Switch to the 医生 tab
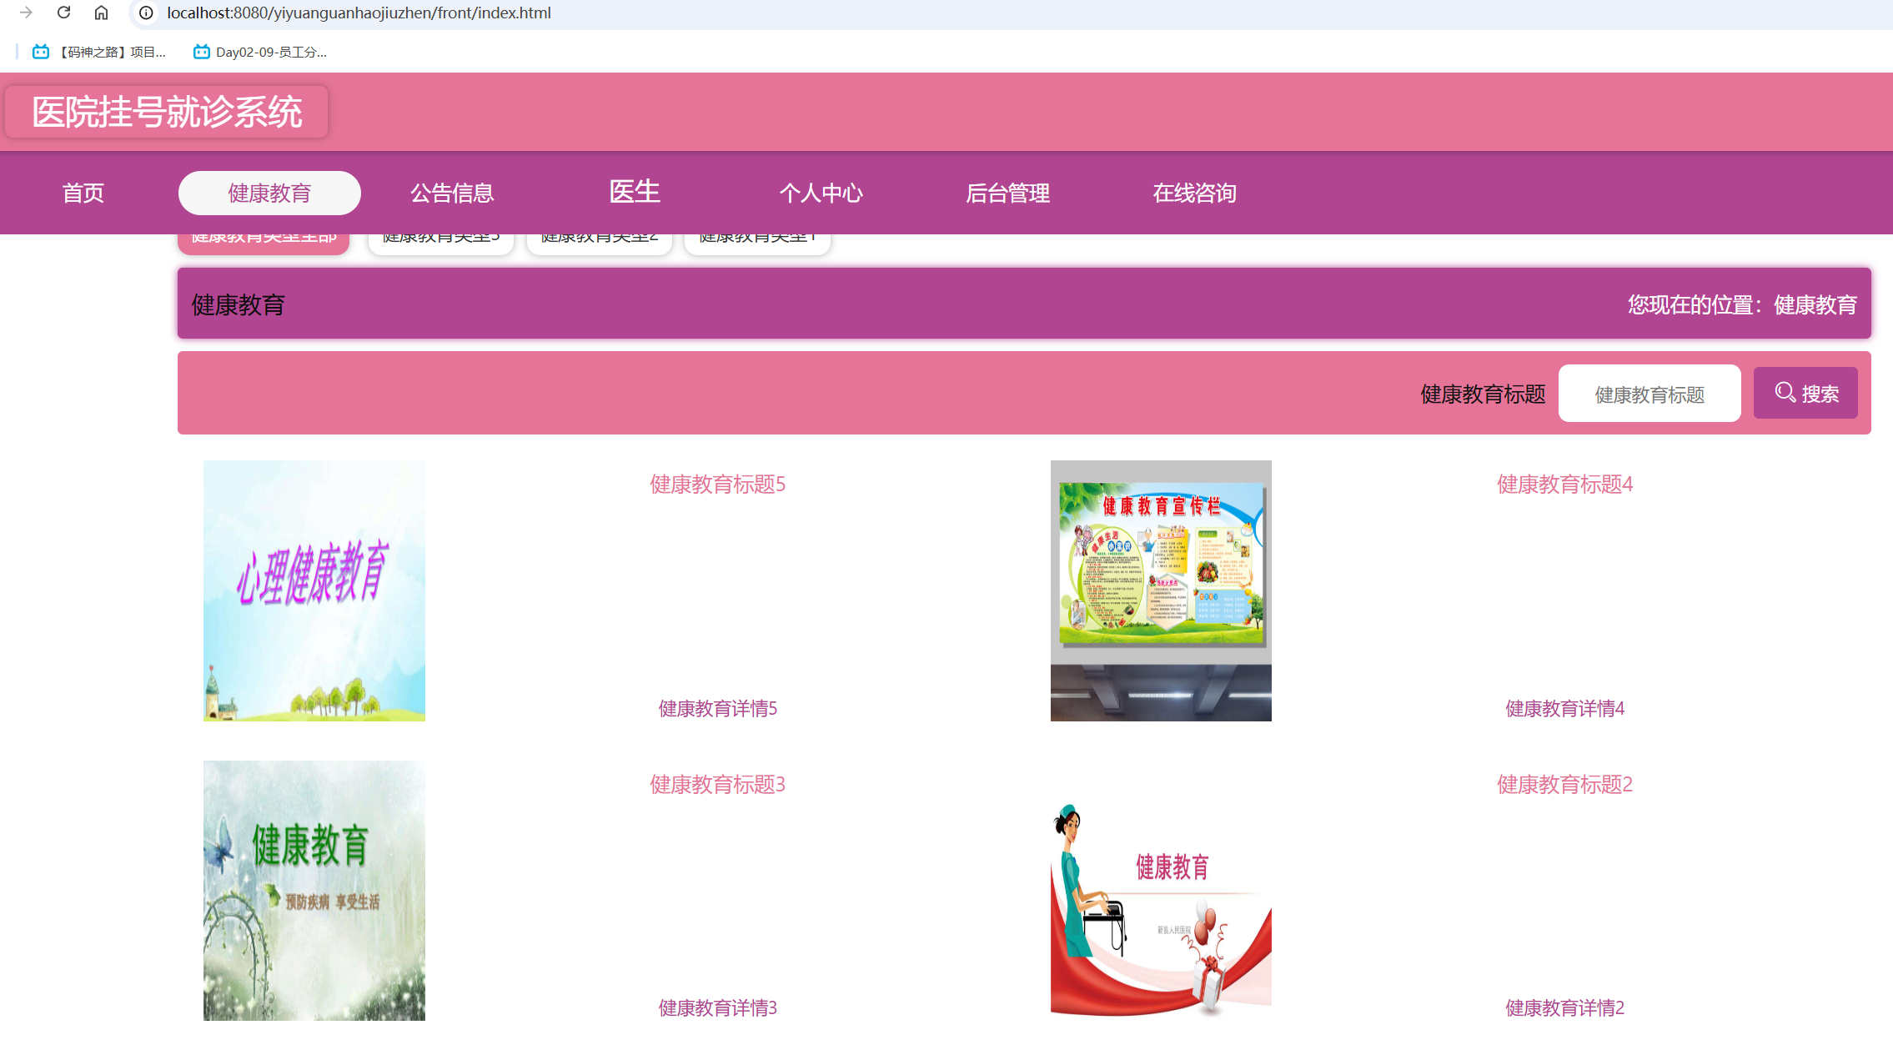Viewport: 1893px width, 1060px height. coord(635,192)
